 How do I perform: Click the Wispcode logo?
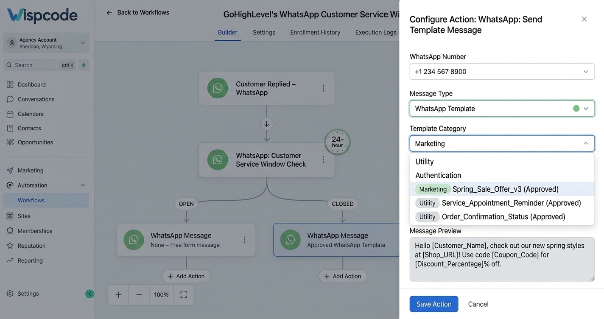[x=42, y=16]
